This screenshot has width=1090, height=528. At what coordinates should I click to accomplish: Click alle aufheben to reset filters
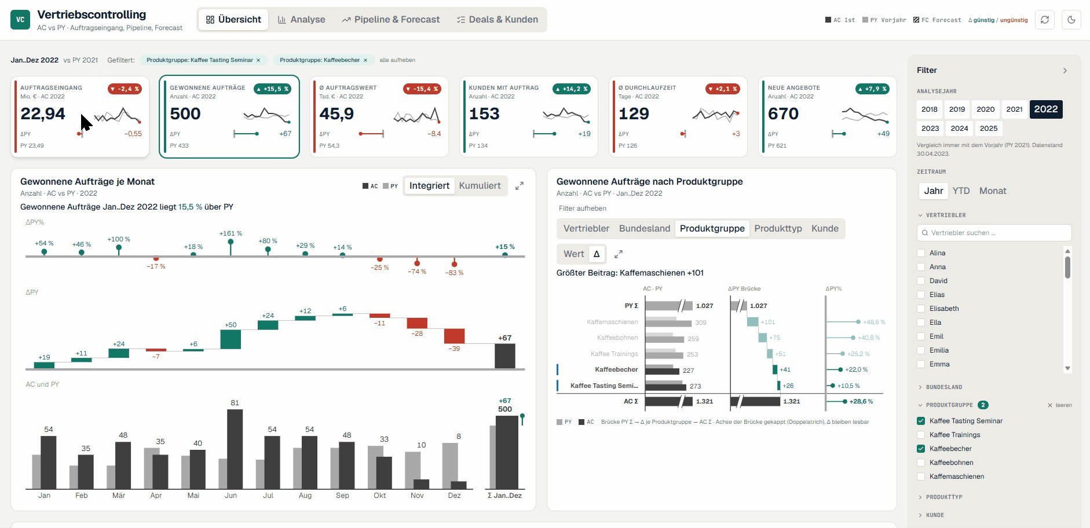tap(397, 60)
